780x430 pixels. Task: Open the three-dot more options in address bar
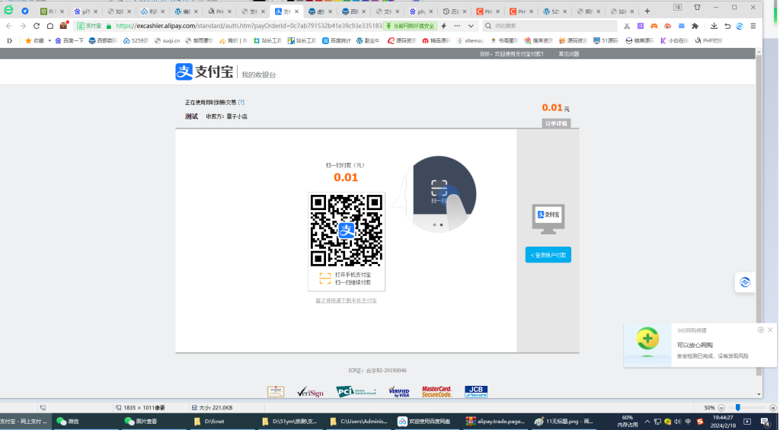(457, 26)
